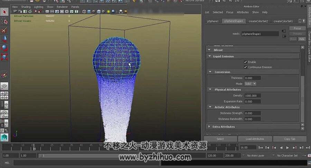Collapse the Bifrost section
This screenshot has height=168, width=311.
point(209,50)
